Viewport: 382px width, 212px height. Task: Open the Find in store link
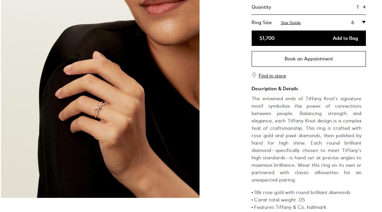(x=272, y=76)
